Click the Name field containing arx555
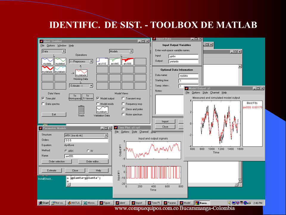The width and height of the screenshot is (286, 215). 86,156
